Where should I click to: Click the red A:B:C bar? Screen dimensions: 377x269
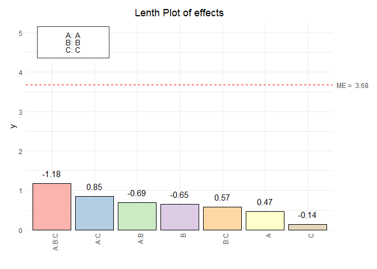pos(52,207)
